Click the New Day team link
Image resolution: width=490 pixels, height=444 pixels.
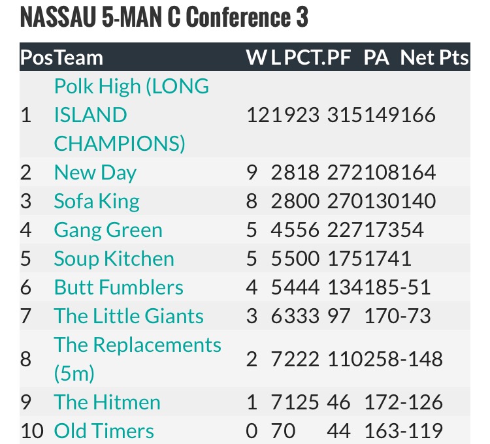click(x=95, y=172)
